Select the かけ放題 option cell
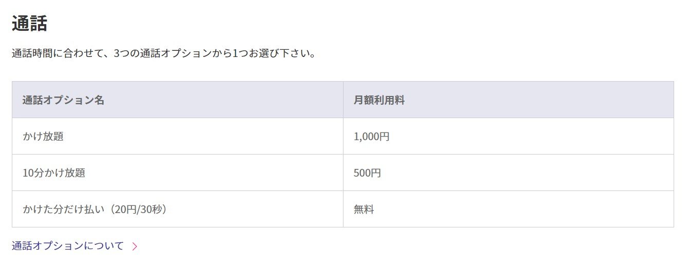This screenshot has width=688, height=268. pyautogui.click(x=178, y=137)
